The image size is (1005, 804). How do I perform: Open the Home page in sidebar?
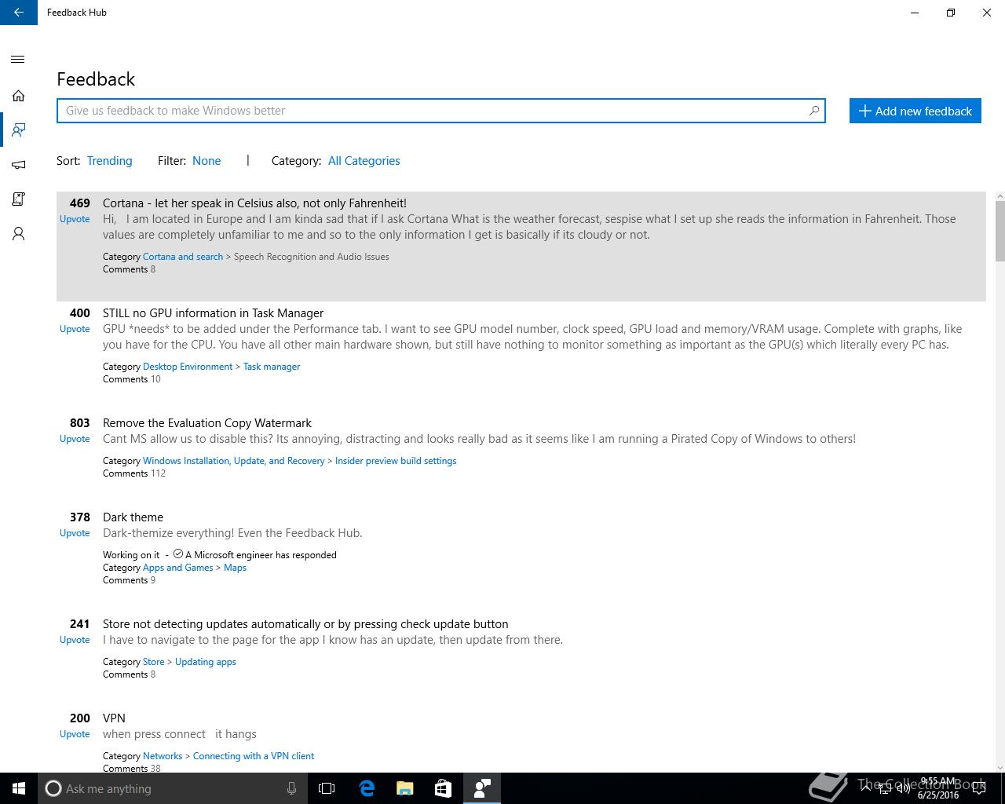18,96
